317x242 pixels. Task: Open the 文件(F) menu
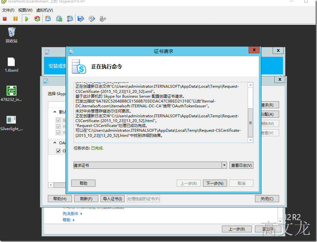coord(8,10)
